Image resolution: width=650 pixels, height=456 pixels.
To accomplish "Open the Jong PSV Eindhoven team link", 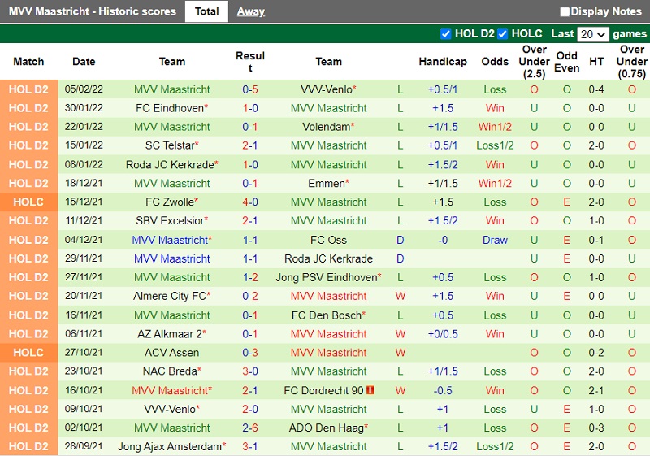I will (x=327, y=278).
